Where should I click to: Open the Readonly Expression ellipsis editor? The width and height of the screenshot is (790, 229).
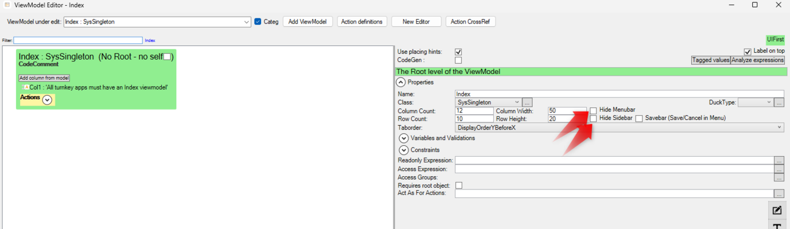coord(779,161)
